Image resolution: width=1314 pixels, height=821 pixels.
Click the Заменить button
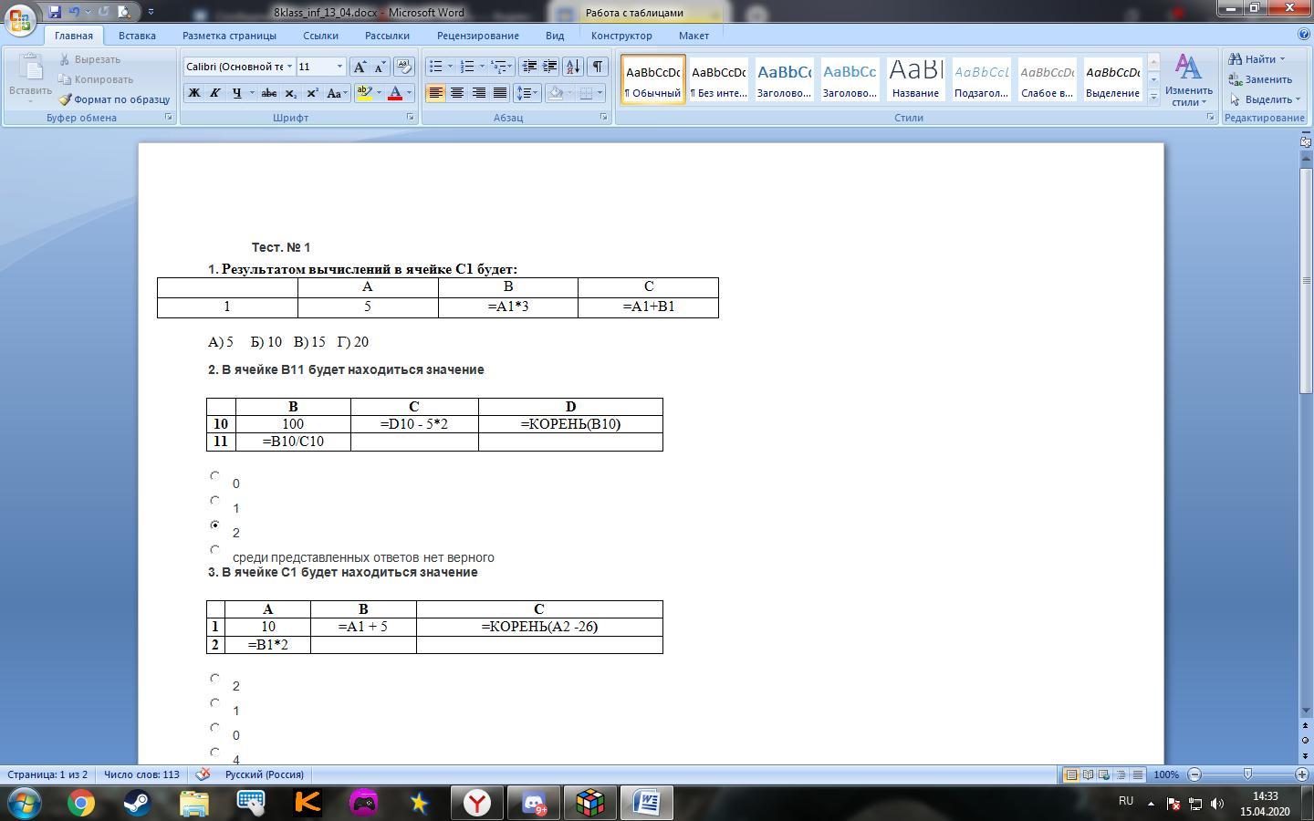[1260, 79]
